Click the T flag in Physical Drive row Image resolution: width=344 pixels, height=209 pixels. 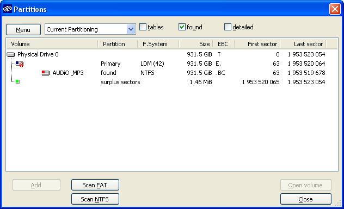coord(219,54)
